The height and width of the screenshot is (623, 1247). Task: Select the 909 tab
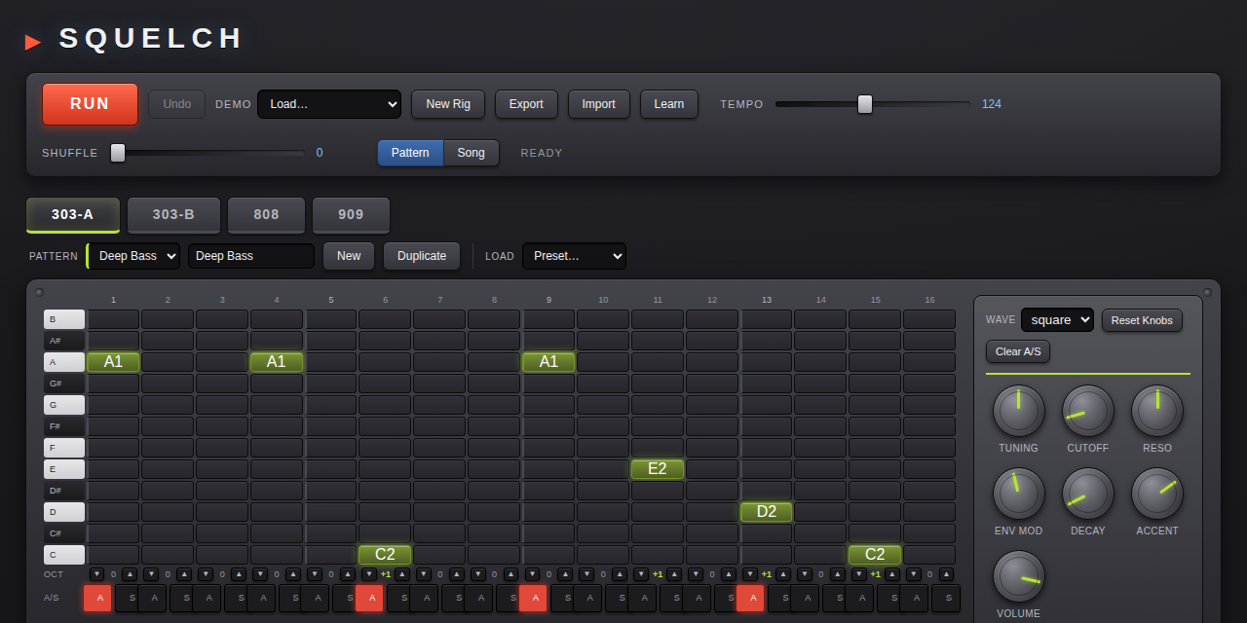[x=352, y=215]
